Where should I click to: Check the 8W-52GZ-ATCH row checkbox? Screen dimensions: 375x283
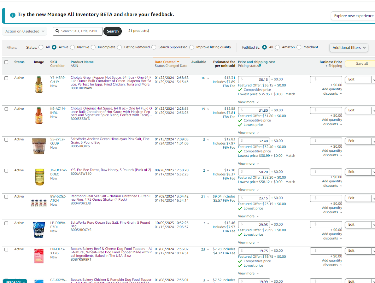[6, 197]
